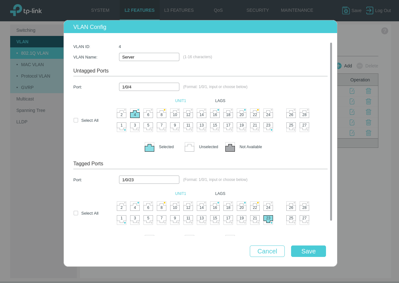Select port 16 in Untagged Ports
This screenshot has width=399, height=283.
[x=215, y=114]
